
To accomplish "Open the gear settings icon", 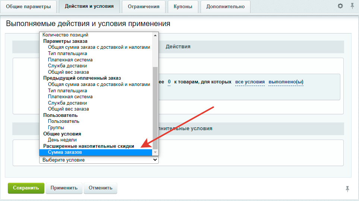I will pyautogui.click(x=340, y=6).
